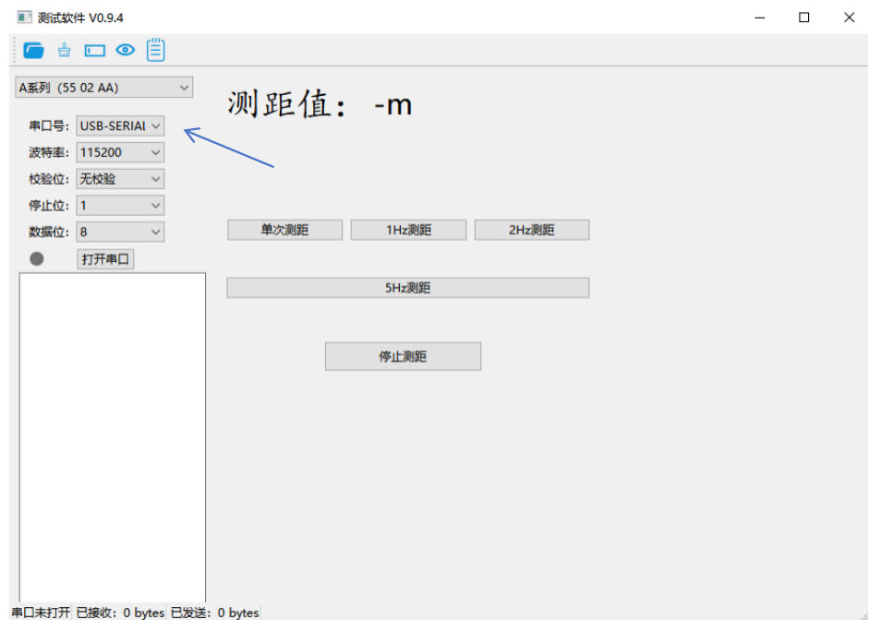This screenshot has height=631, width=881.
Task: Start 1Hz测距 measurement
Action: [408, 231]
